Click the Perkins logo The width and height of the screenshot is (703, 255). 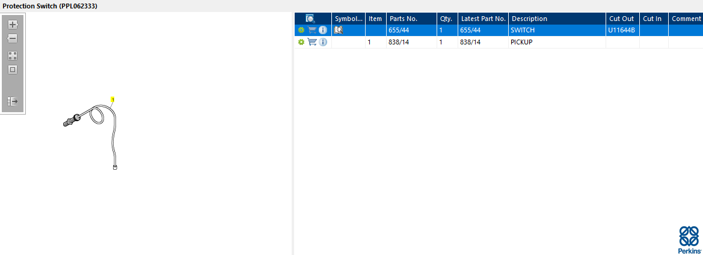click(689, 240)
